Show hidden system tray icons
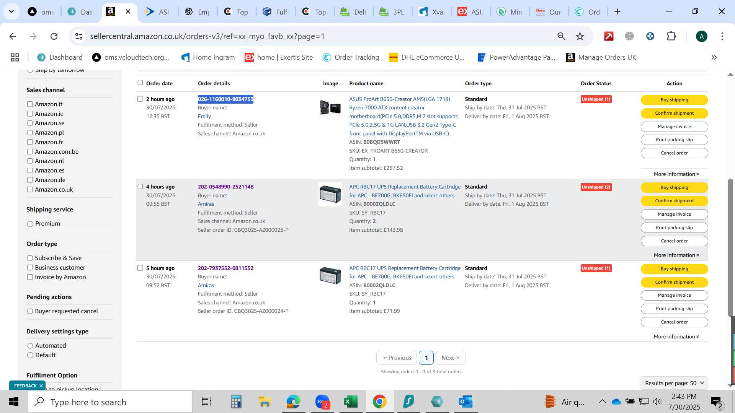Viewport: 735px width, 413px height. click(x=602, y=402)
